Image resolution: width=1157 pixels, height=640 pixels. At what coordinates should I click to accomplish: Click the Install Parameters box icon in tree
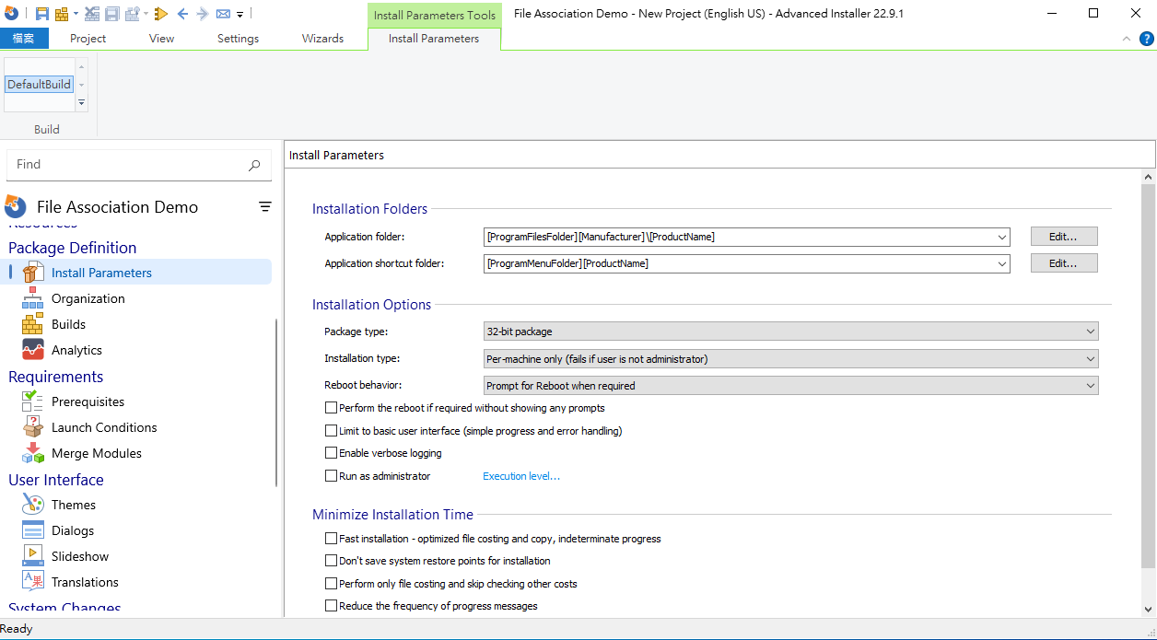33,273
